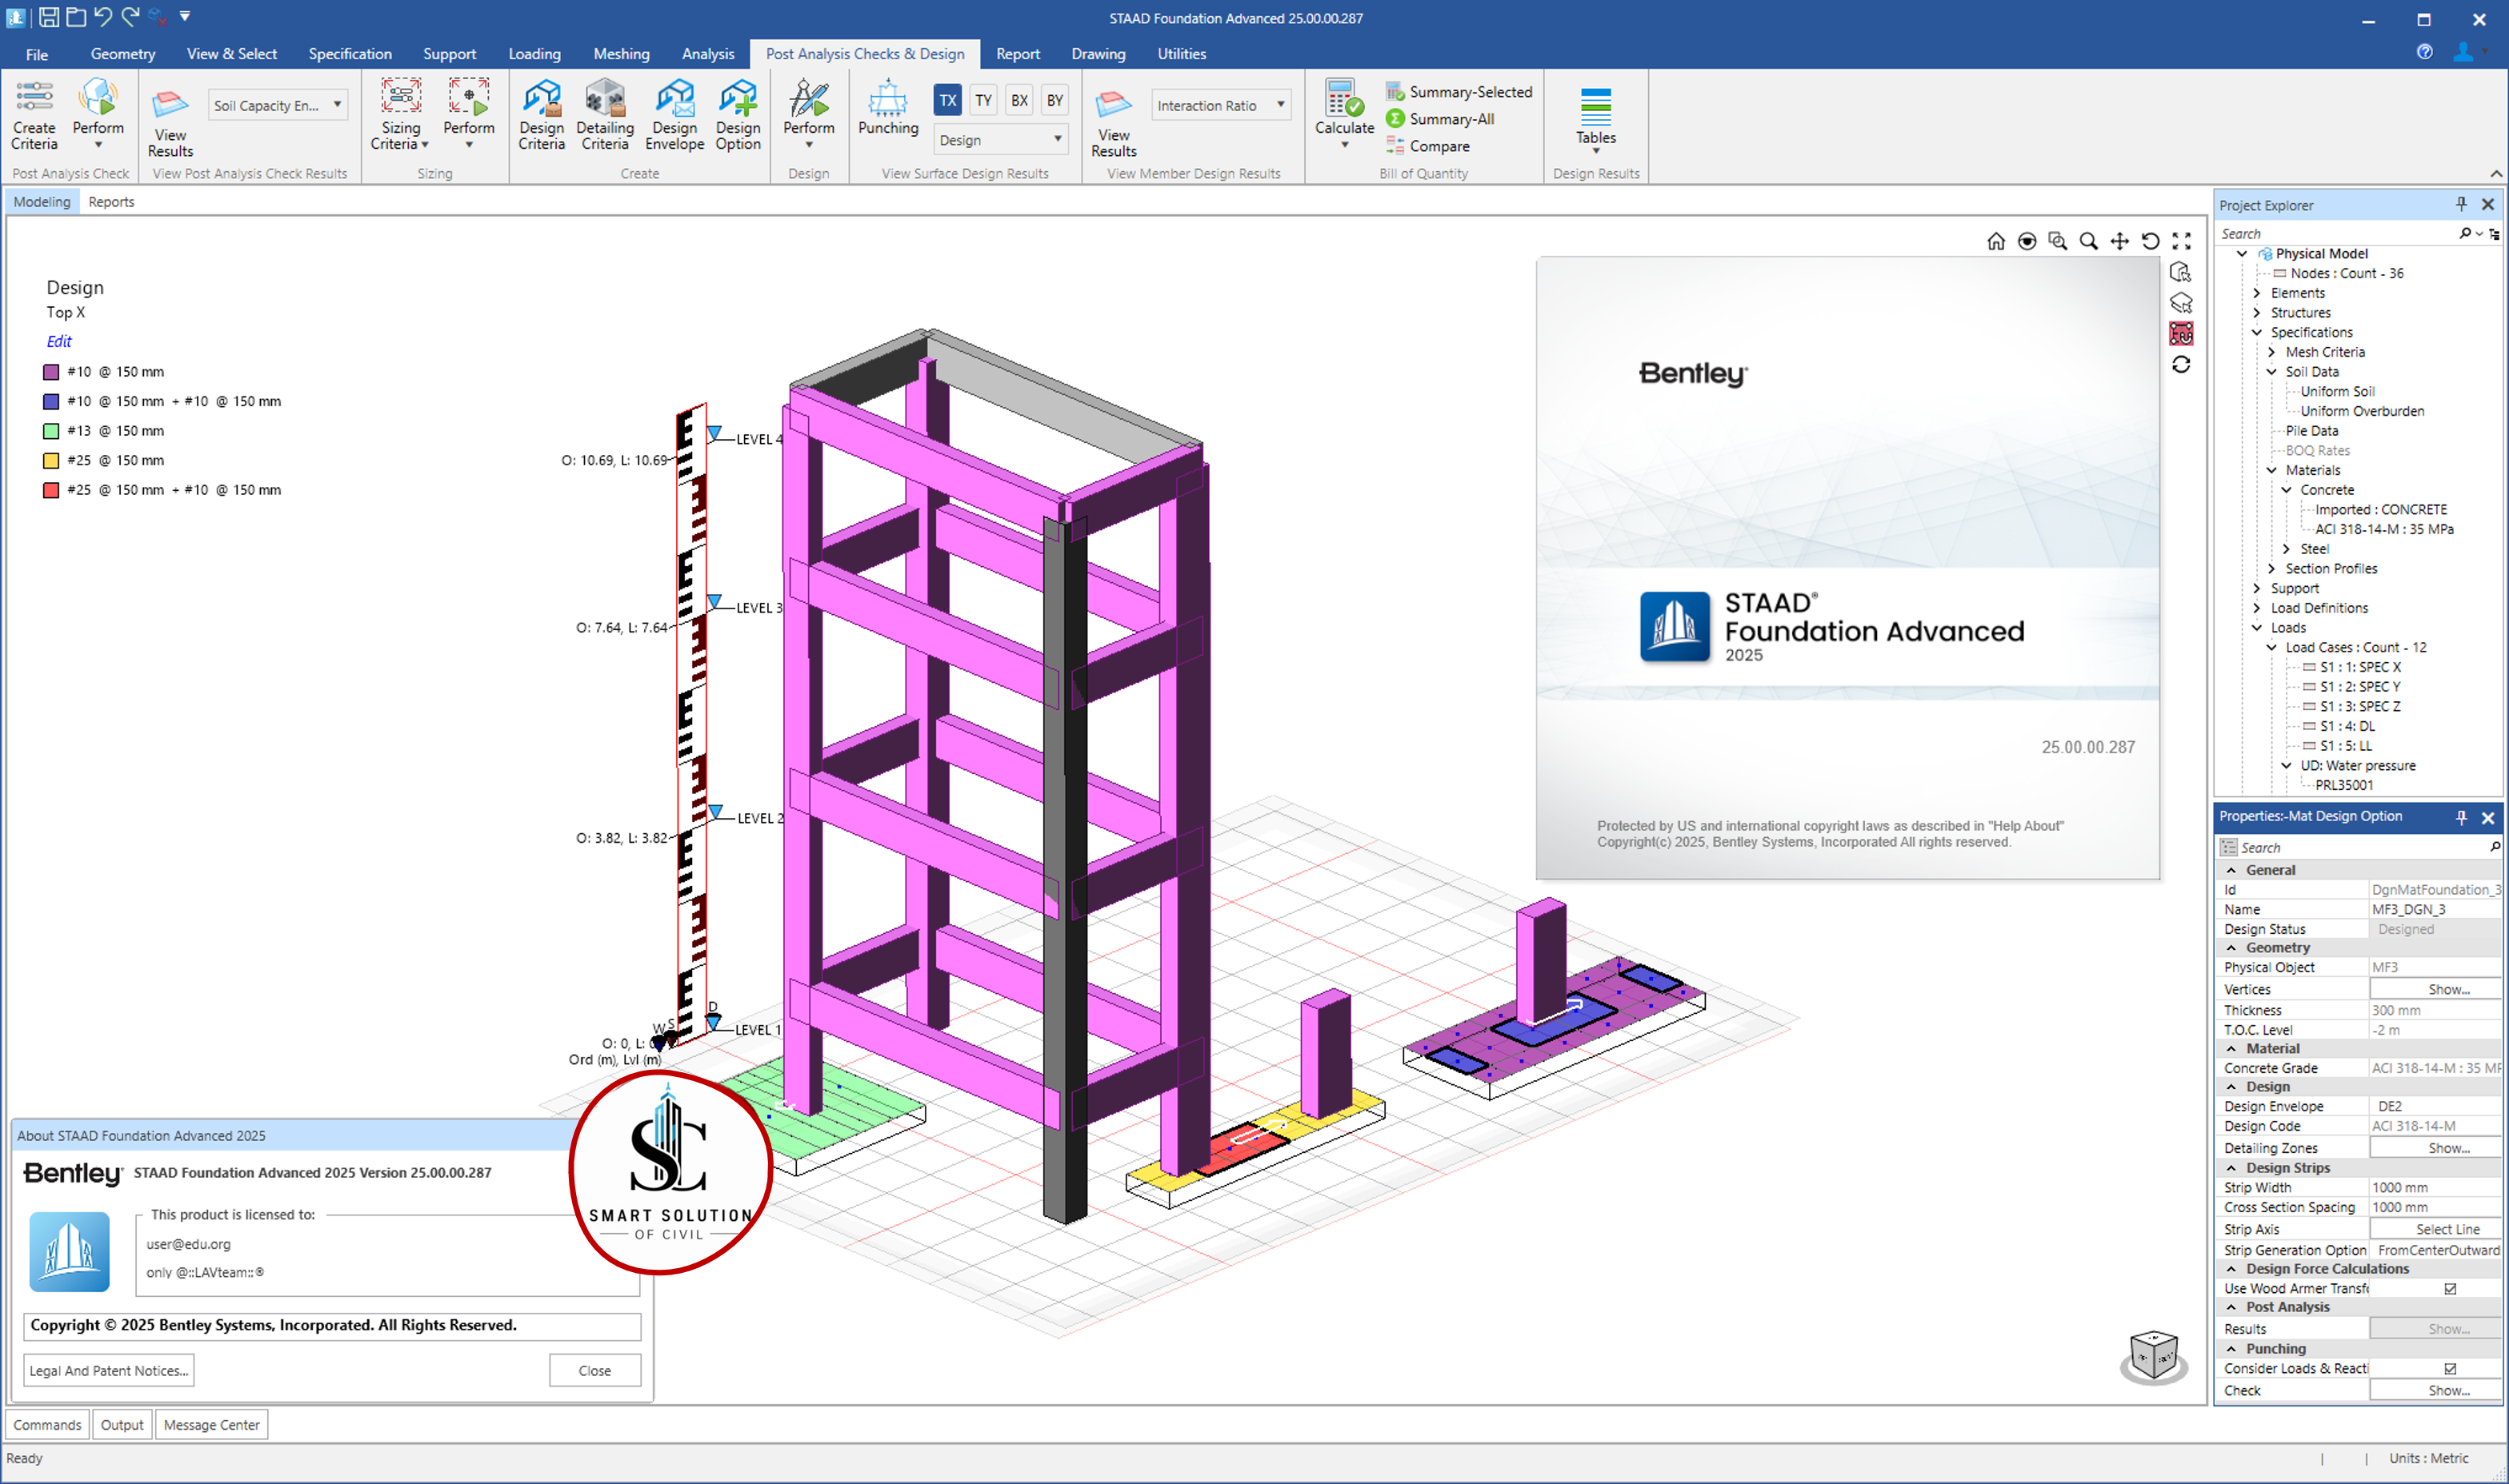Click the home view icon in viewport

1996,241
